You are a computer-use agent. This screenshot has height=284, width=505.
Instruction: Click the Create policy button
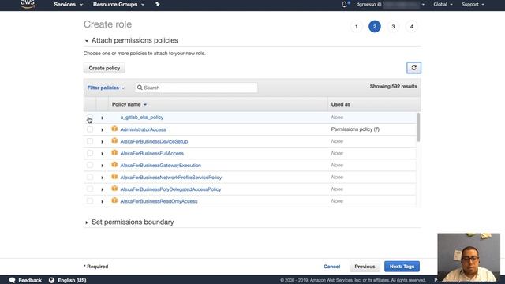104,68
